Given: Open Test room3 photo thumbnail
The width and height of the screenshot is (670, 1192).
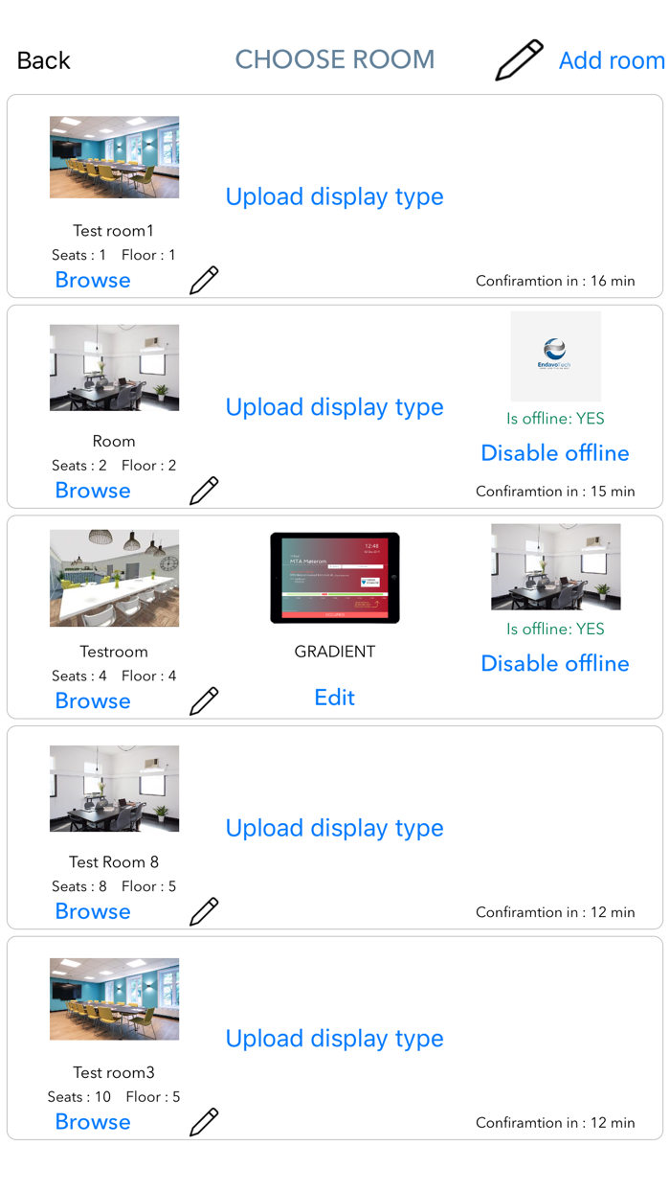Looking at the screenshot, I should 114,999.
